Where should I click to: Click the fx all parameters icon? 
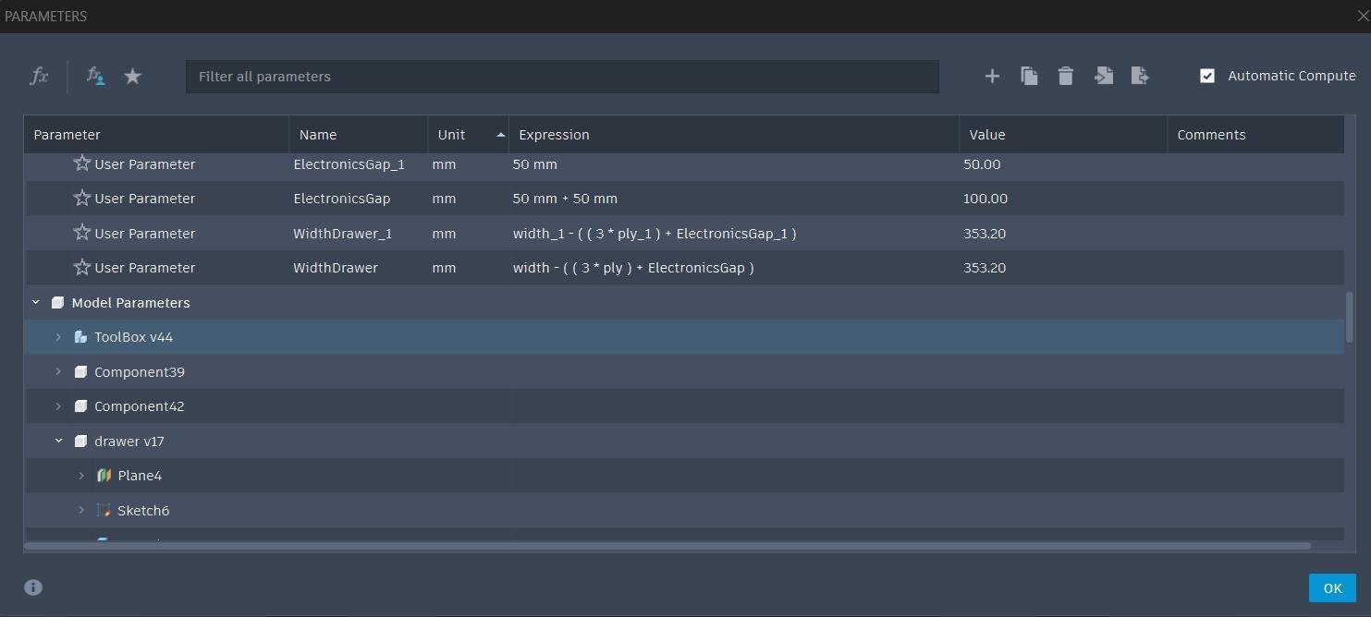pos(39,76)
